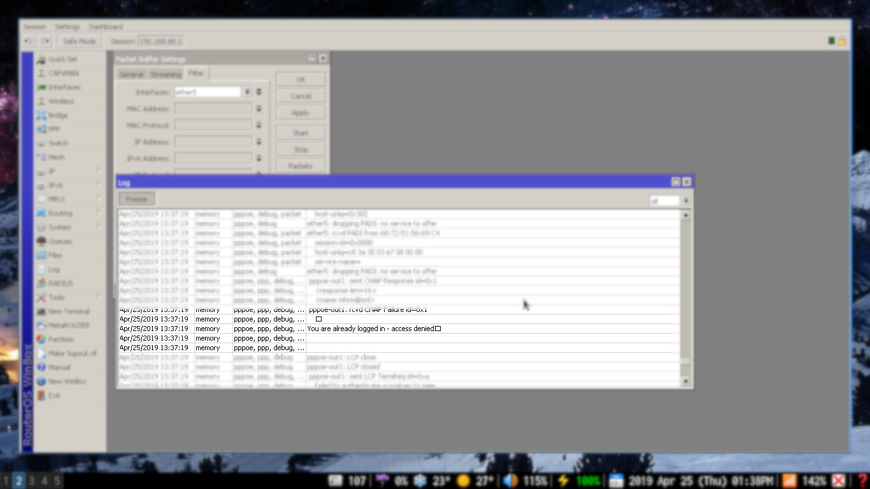The image size is (870, 489).
Task: Open New Terminal
Action: coord(69,311)
